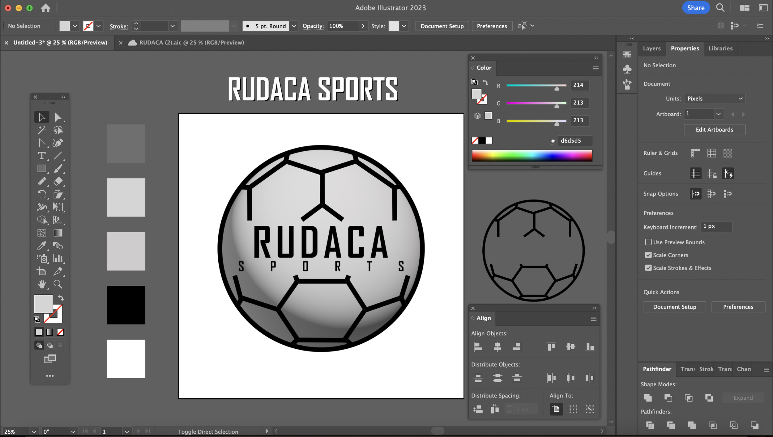Click the hex color input field
Image resolution: width=773 pixels, height=437 pixels.
(x=574, y=141)
